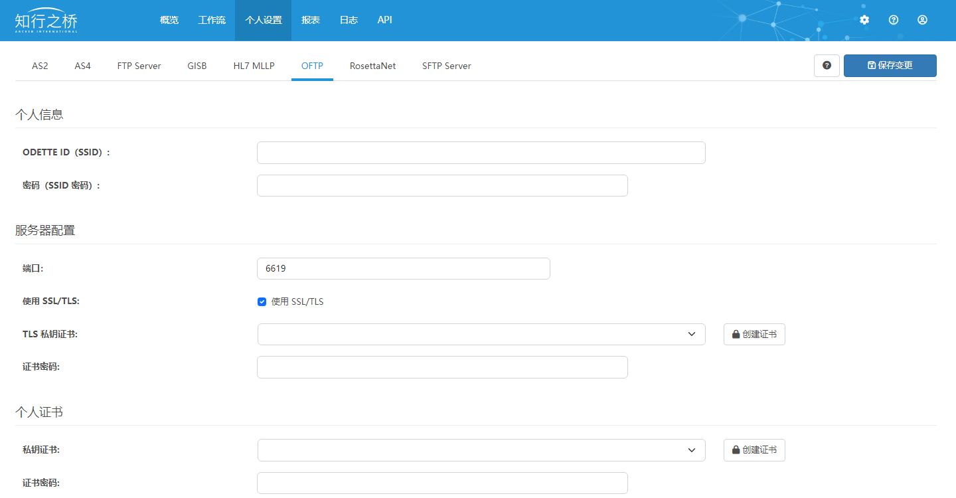Click the 密码 (SSID 密码) field

[442, 186]
